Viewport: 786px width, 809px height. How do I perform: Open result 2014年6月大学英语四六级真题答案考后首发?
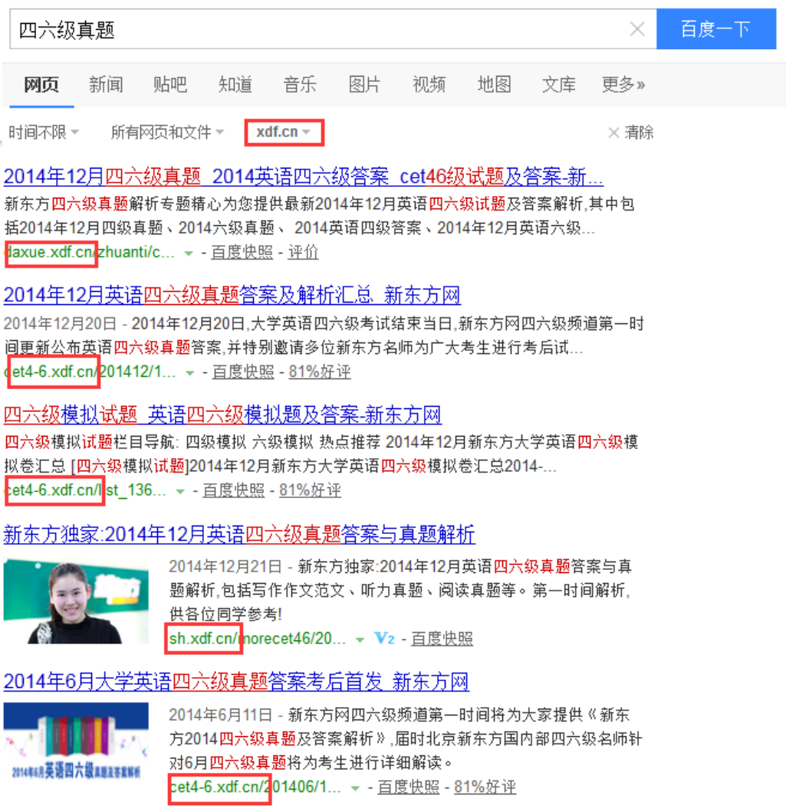pyautogui.click(x=236, y=682)
